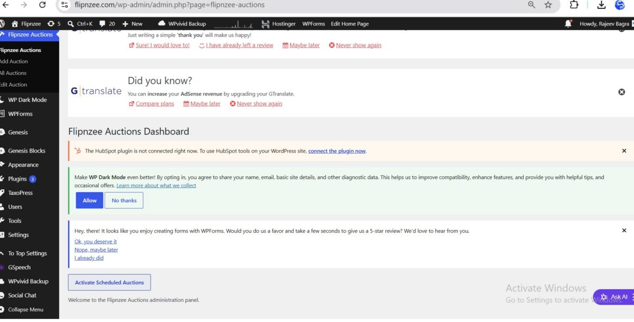Screen dimensions: 634x322
Task: Dismiss the GTranslate Did you know notice
Action: [x=622, y=92]
